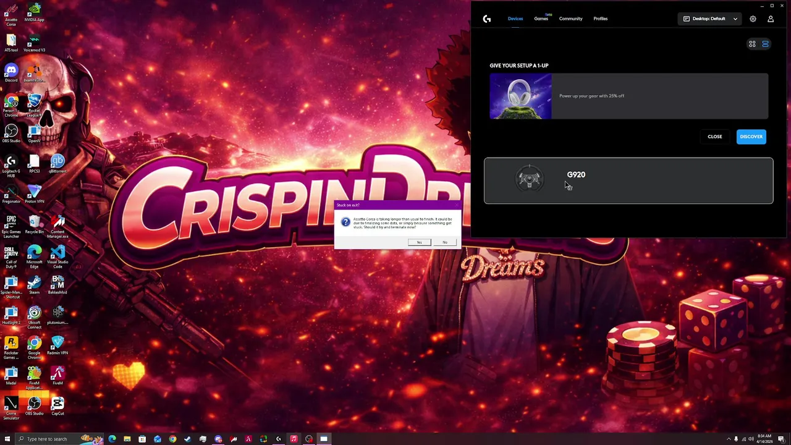Select the Epic Games Launcher icon
This screenshot has height=445, width=791.
tap(11, 227)
